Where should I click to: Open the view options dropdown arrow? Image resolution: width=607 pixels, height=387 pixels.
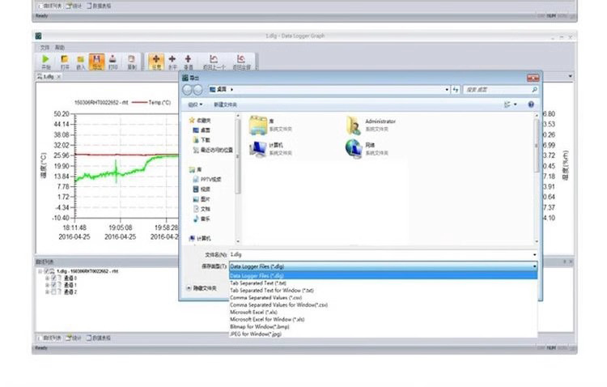[515, 104]
